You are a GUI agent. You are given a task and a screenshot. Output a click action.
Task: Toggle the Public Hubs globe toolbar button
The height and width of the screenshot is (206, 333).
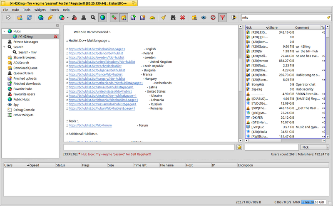click(102, 17)
